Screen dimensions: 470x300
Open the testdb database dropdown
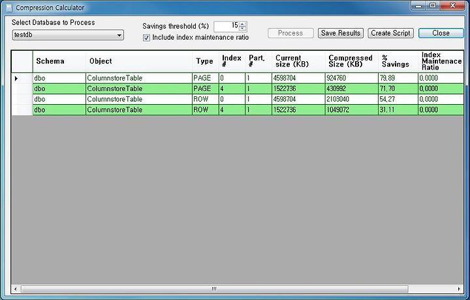(68, 35)
